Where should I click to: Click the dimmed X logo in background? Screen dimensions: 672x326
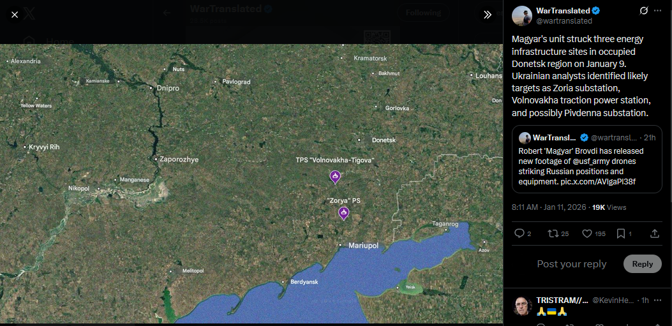29,14
